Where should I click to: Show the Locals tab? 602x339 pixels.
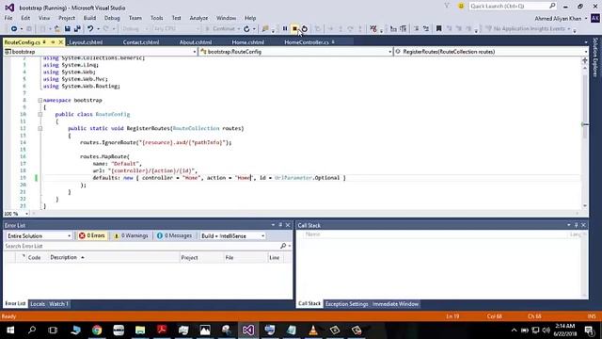coord(38,304)
